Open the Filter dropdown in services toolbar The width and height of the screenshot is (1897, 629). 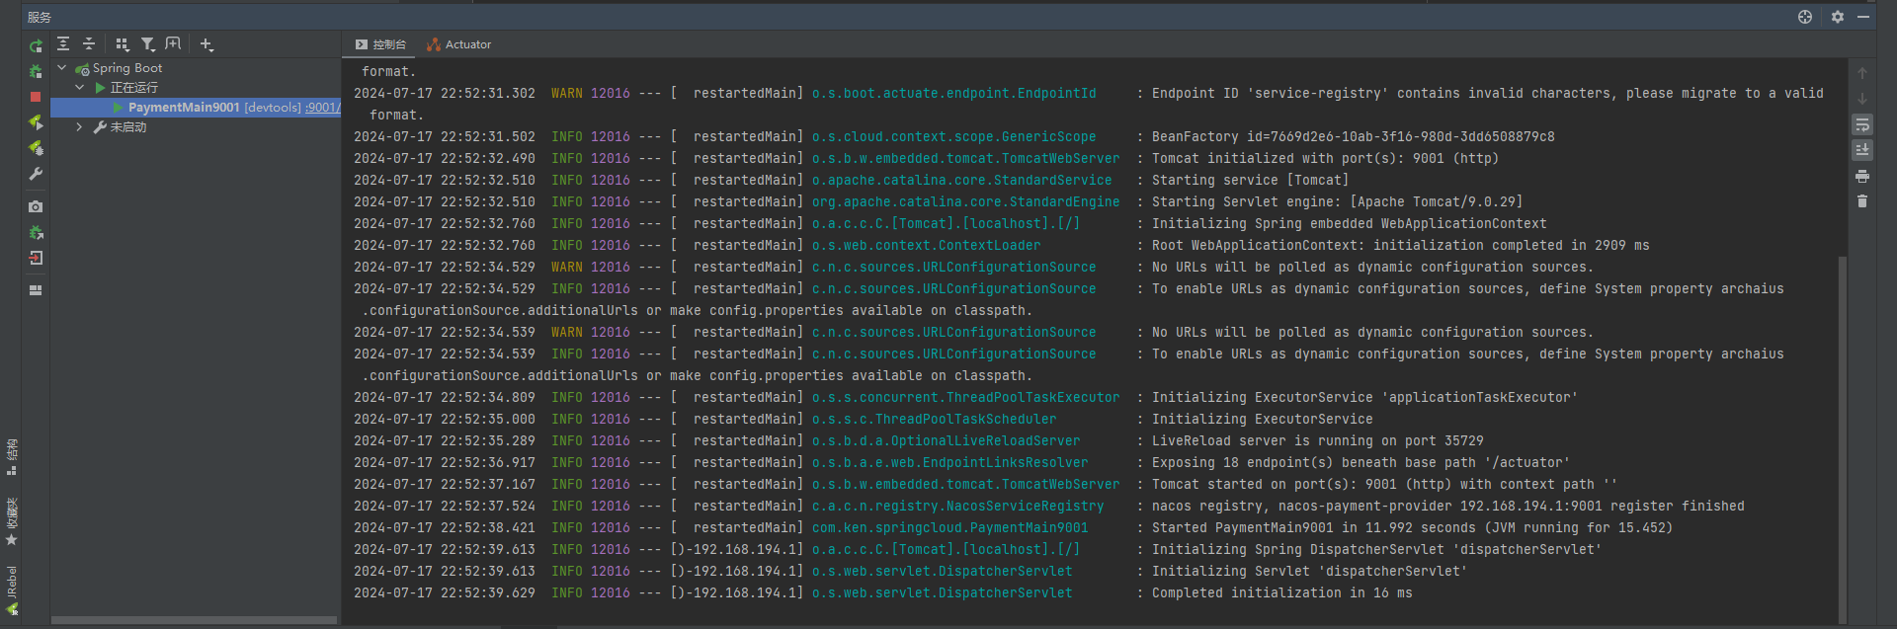pos(148,43)
